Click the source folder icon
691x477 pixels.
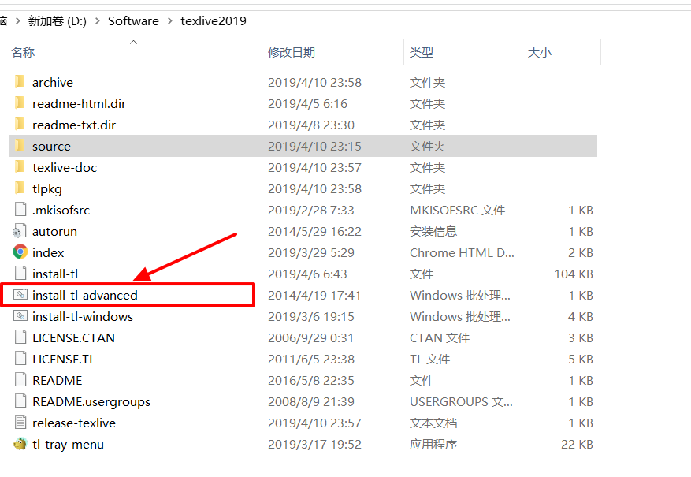click(x=20, y=146)
